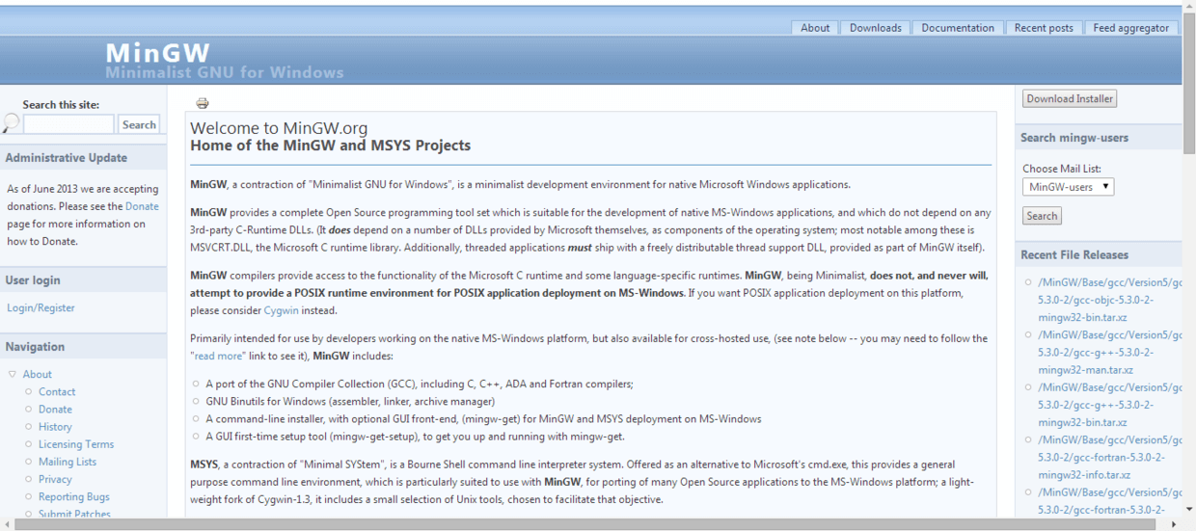Click Search button under mail list
Screen dimensions: 1196x531
click(1042, 216)
